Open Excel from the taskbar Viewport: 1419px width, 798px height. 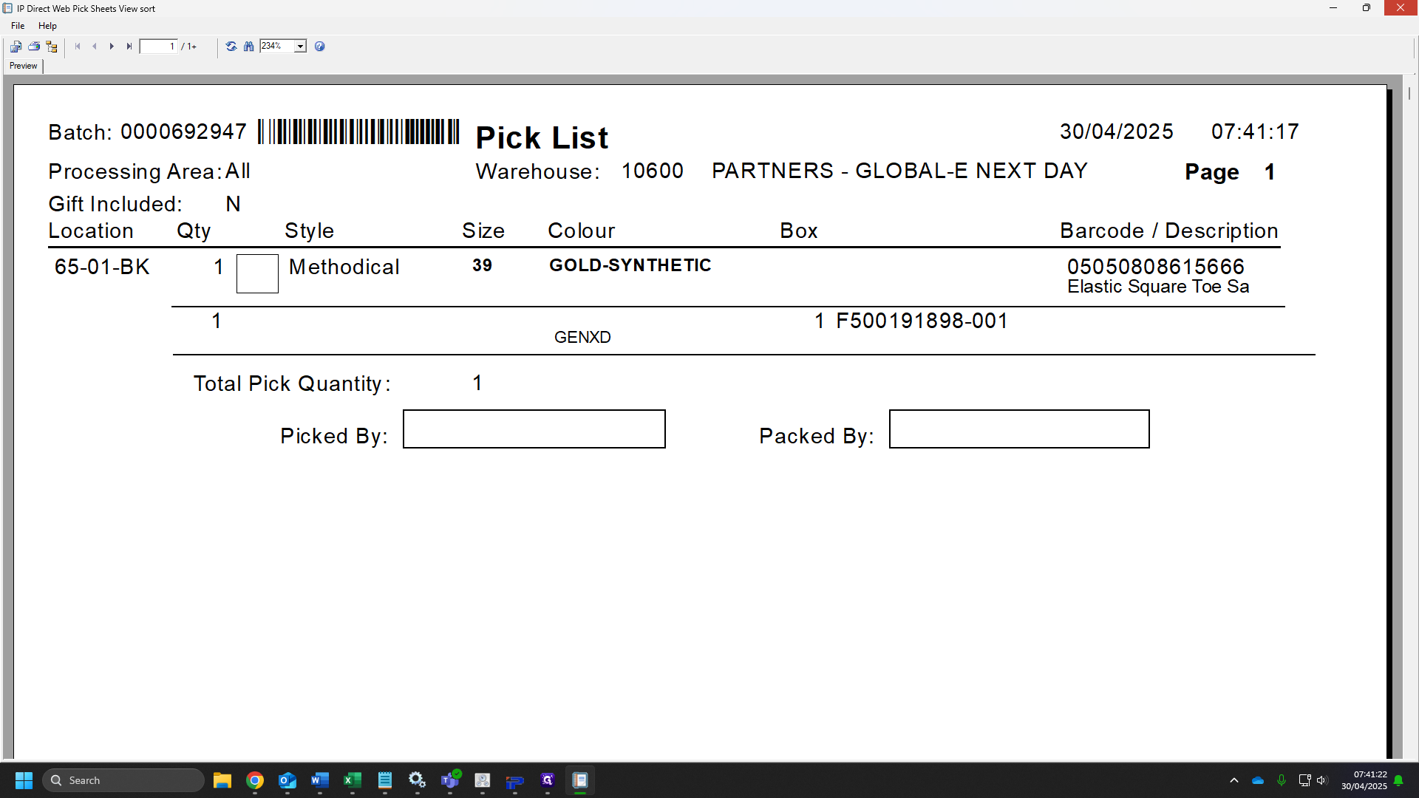click(353, 780)
